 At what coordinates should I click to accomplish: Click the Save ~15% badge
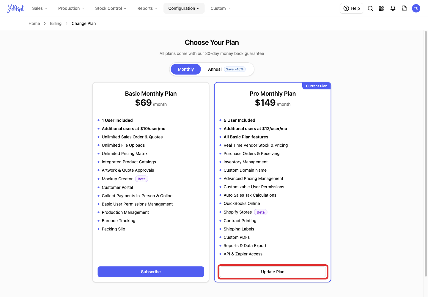click(x=235, y=69)
